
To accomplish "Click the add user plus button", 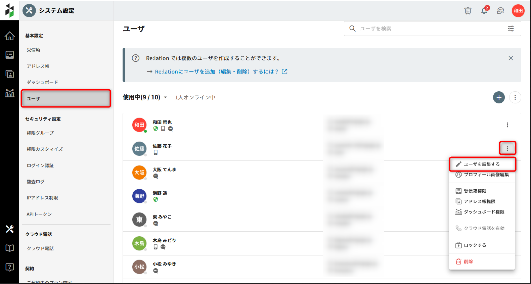I will (499, 97).
